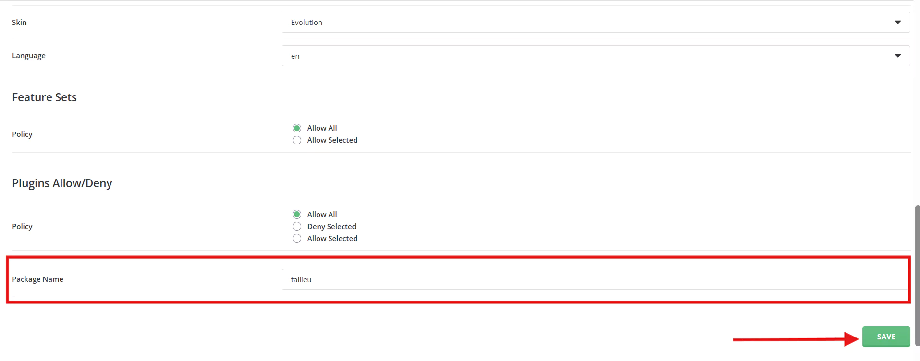The image size is (920, 361).
Task: Pick Allow Selected under Plugins Allow/Deny
Action: click(297, 239)
